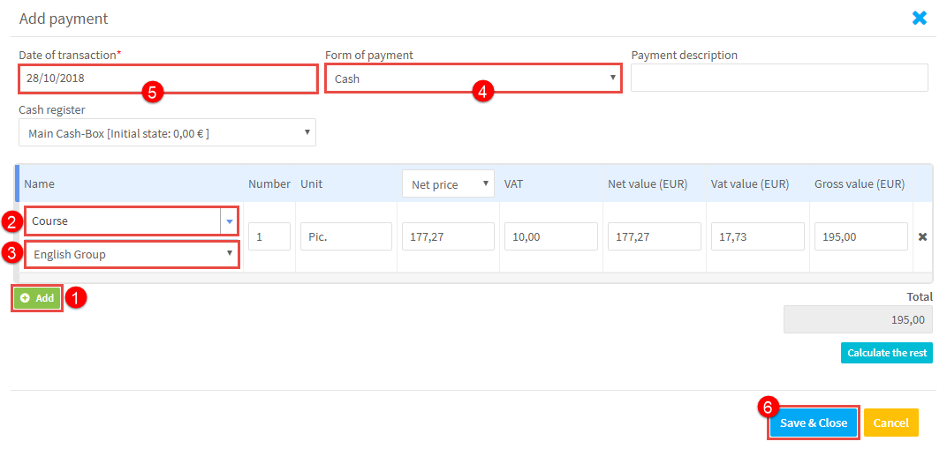Open the Course name combo box arrow
947x449 pixels.
[x=230, y=221]
